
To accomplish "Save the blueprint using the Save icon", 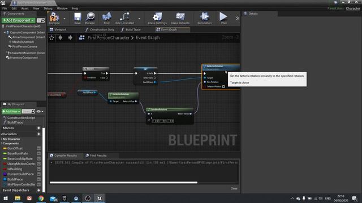I will tap(77, 18).
